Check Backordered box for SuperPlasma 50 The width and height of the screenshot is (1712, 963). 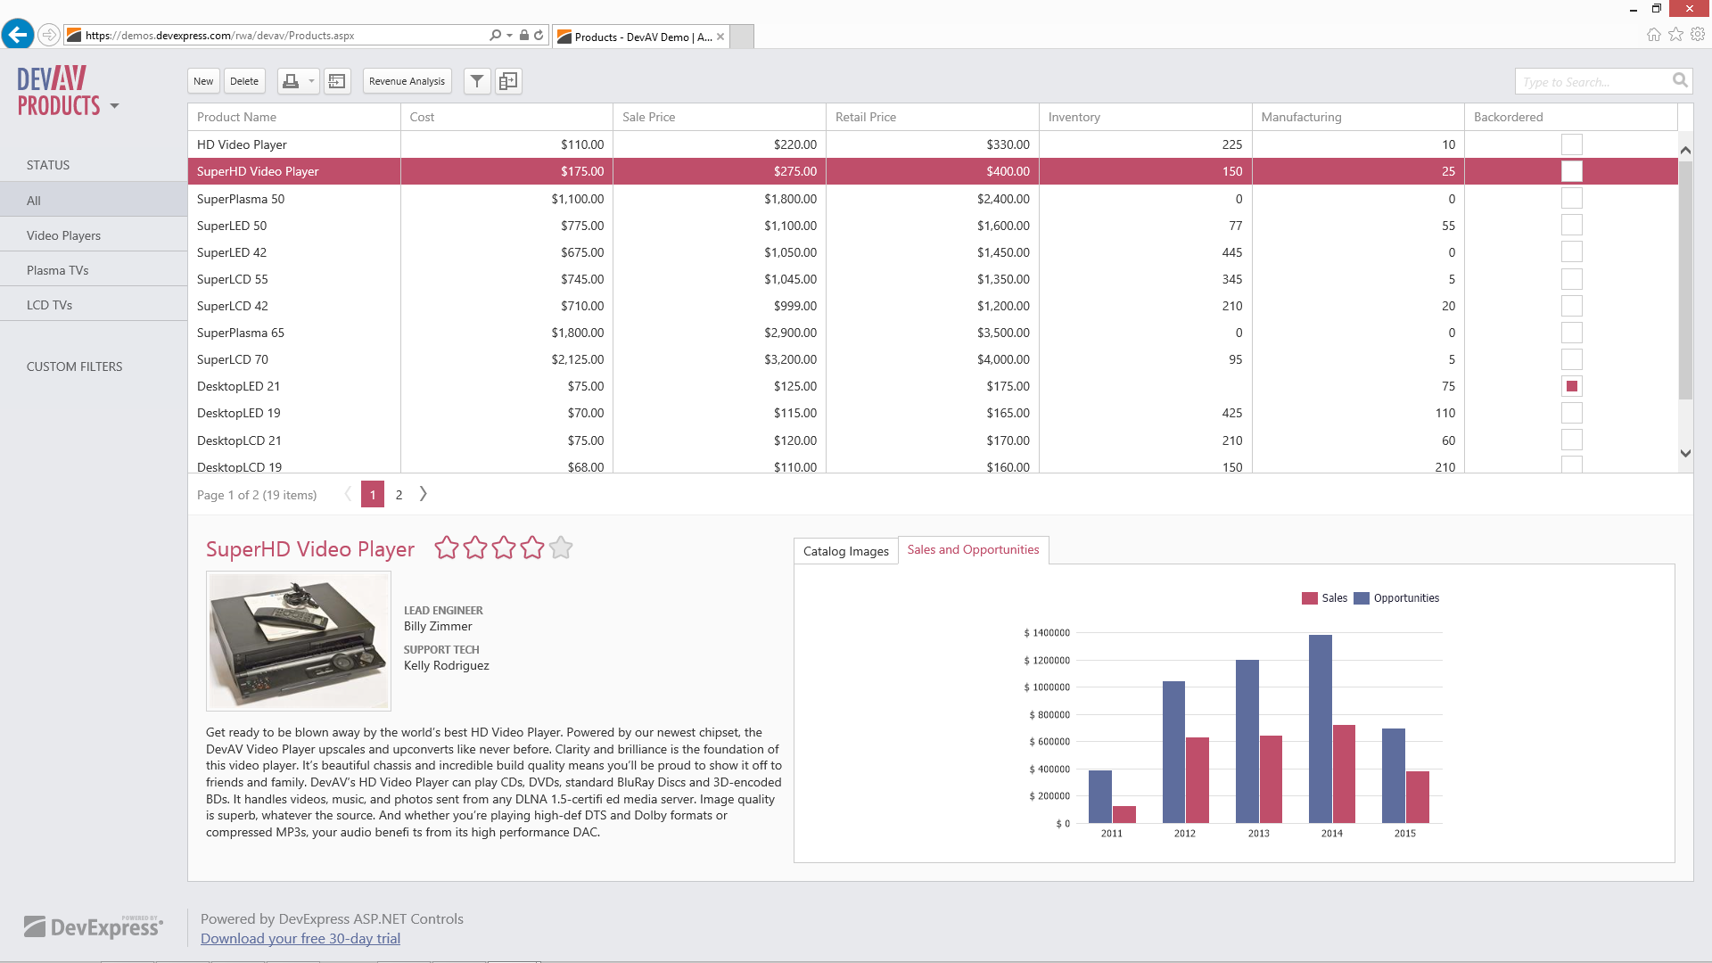(x=1571, y=199)
